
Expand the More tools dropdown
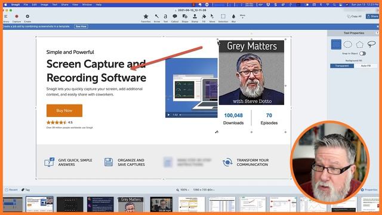pyautogui.click(x=242, y=16)
